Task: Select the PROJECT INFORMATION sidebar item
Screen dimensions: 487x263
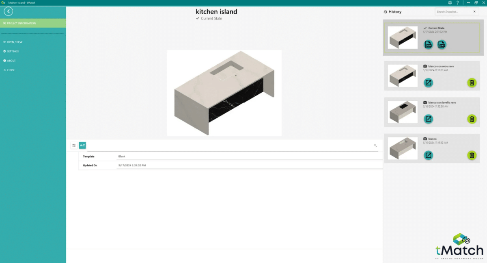Action: click(x=22, y=23)
